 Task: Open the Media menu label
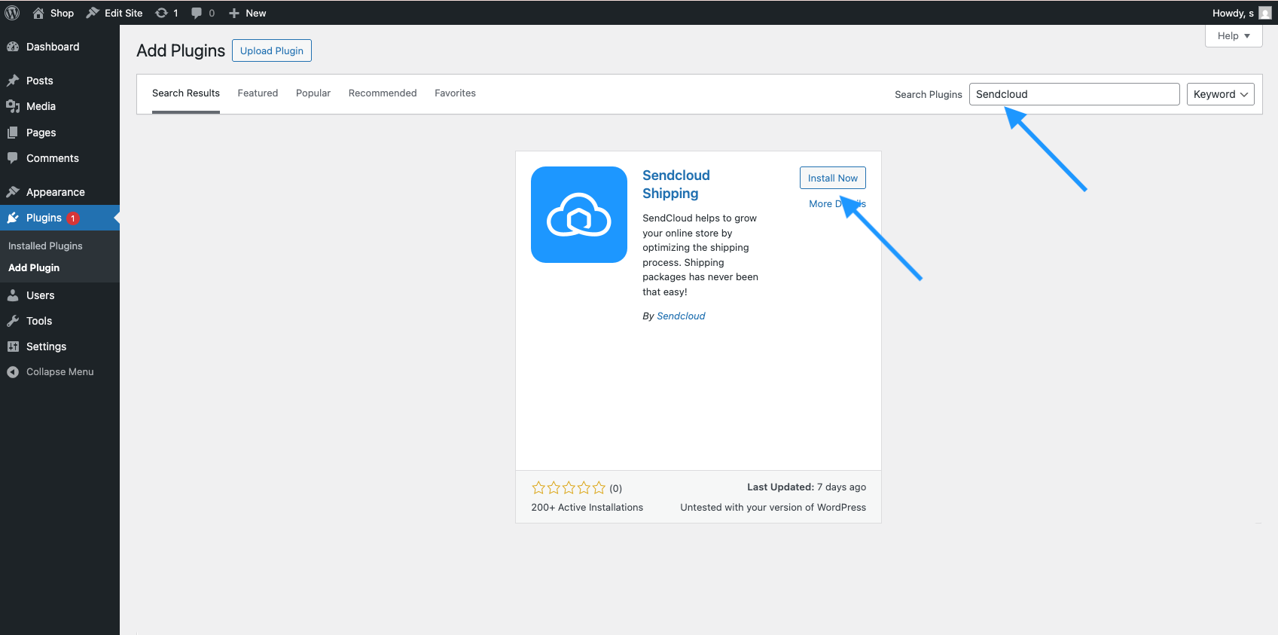coord(41,106)
